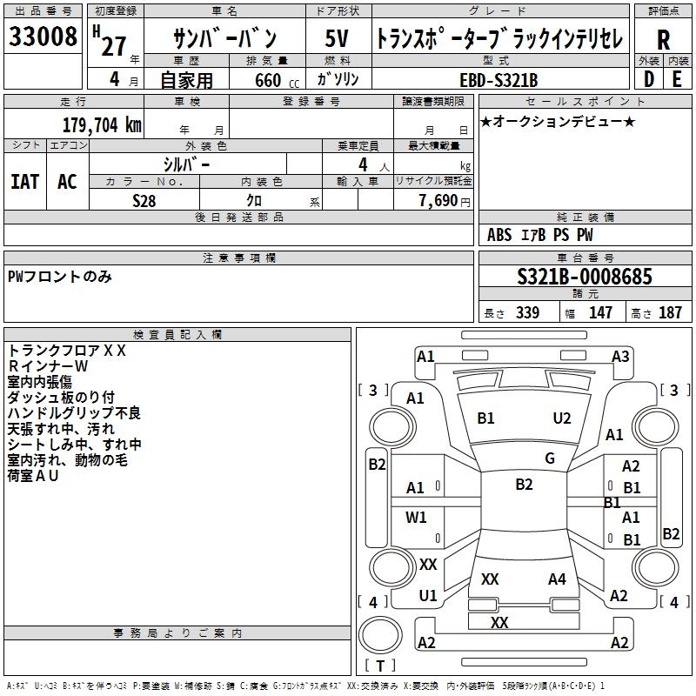Click inspector note ダッシュ板のり付
This screenshot has width=696, height=696.
(x=61, y=398)
